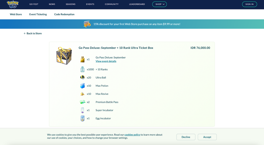Visit the COMMUNITY page

[x=112, y=4]
